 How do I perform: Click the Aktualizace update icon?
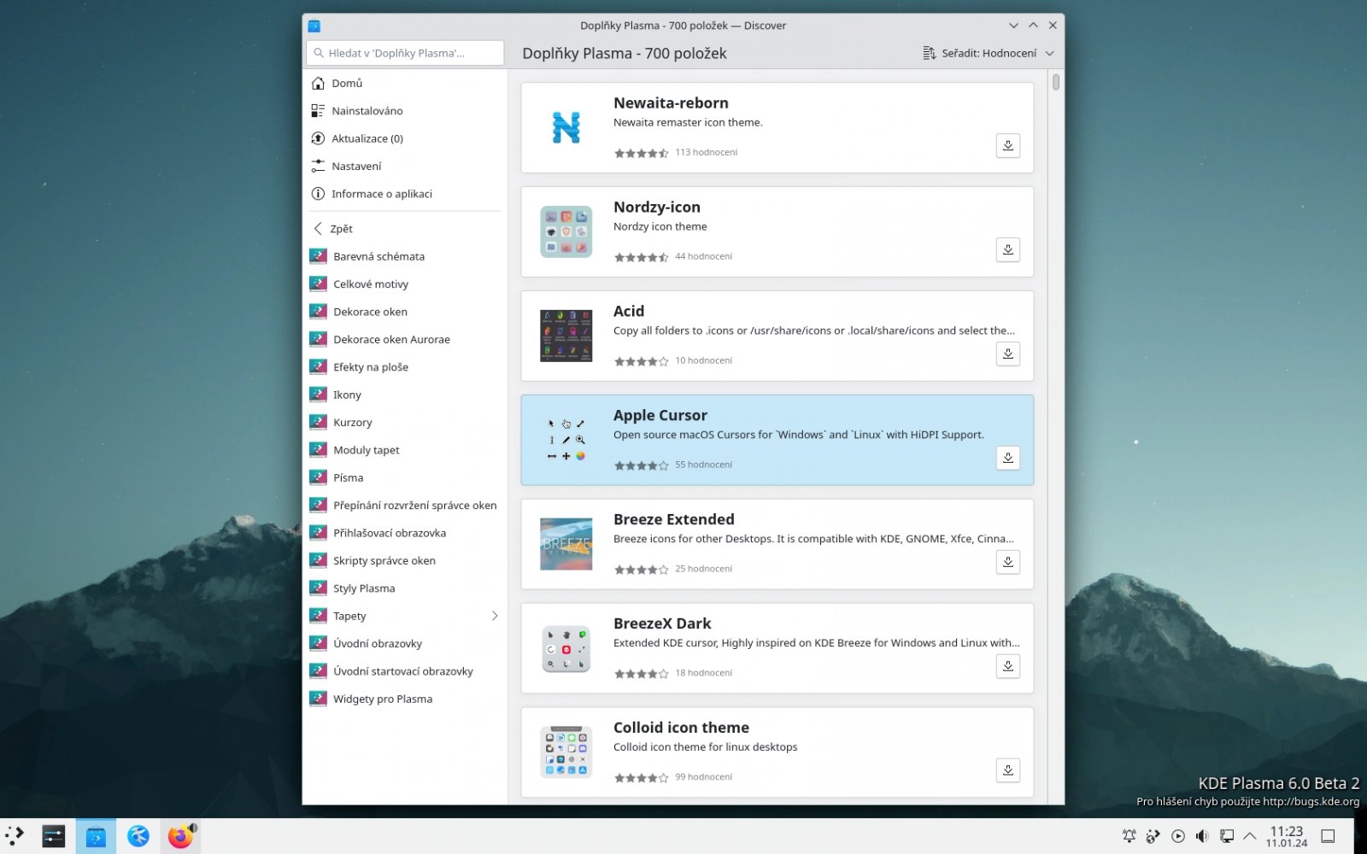tap(318, 138)
